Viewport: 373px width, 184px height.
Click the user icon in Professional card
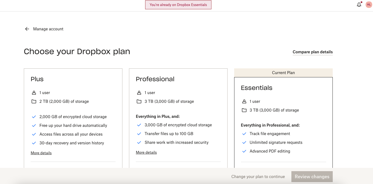tap(139, 93)
